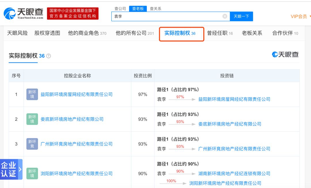Click the search input containing 袁李
This screenshot has height=188, width=311.
[170, 16]
